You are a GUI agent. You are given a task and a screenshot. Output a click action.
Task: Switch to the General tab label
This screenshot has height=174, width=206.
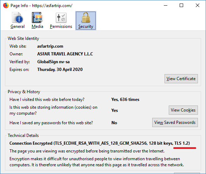[18, 26]
